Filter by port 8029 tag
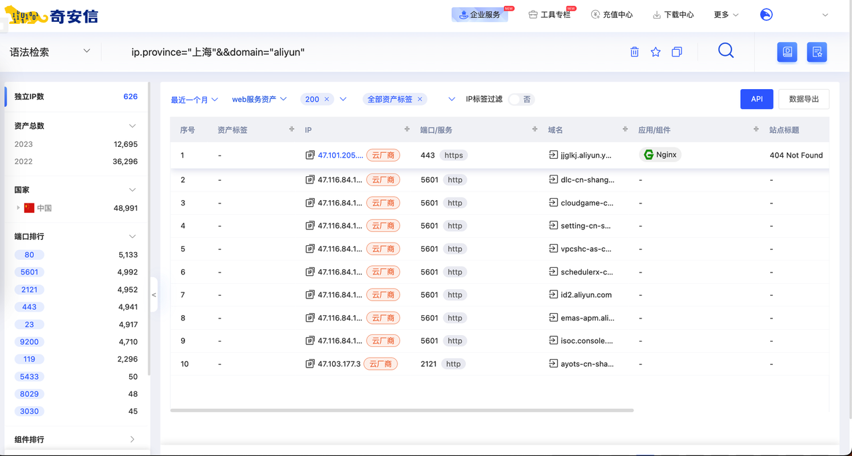Viewport: 852px width, 456px height. click(x=29, y=394)
